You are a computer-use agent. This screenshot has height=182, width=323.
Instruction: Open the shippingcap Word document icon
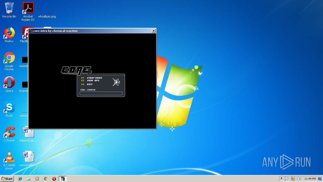(x=28, y=134)
